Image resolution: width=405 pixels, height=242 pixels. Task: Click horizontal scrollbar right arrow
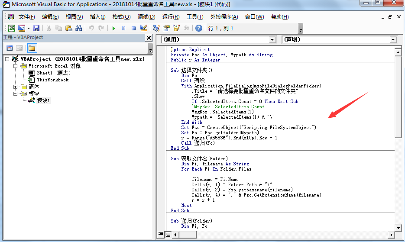[x=391, y=235]
